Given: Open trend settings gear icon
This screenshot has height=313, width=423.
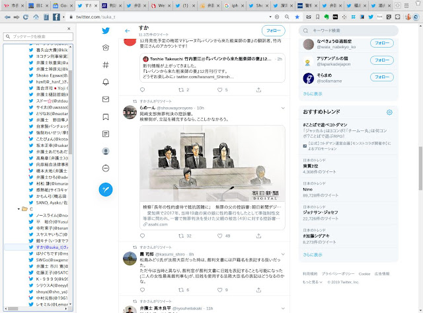Looking at the screenshot, I should click(x=389, y=112).
